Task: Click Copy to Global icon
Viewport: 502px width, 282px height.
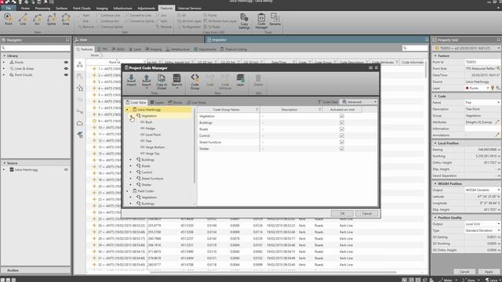Action: click(x=162, y=81)
